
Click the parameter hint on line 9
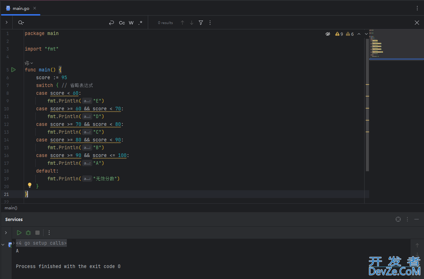87,101
